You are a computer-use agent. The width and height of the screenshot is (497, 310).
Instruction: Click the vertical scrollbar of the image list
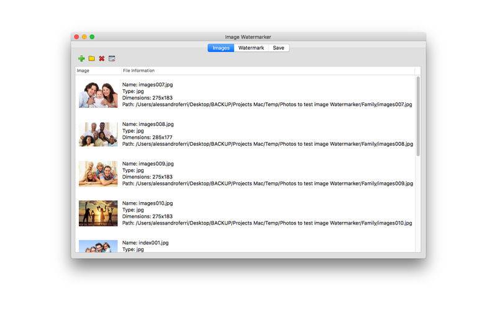418,117
